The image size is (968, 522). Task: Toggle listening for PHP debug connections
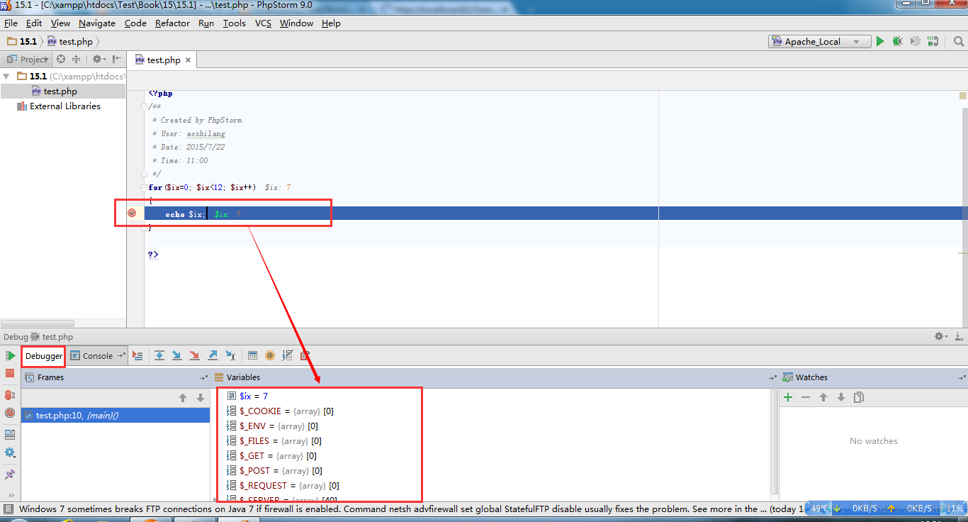click(933, 42)
